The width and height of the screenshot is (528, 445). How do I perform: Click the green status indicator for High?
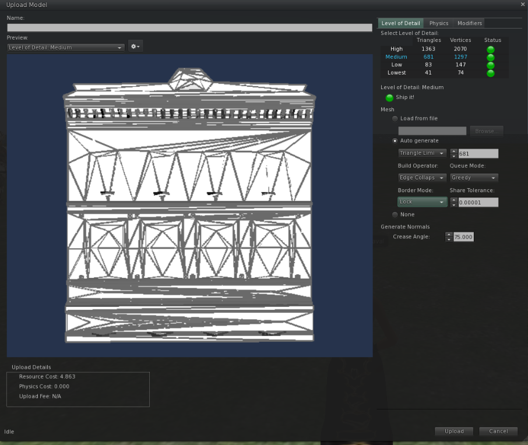(x=490, y=50)
